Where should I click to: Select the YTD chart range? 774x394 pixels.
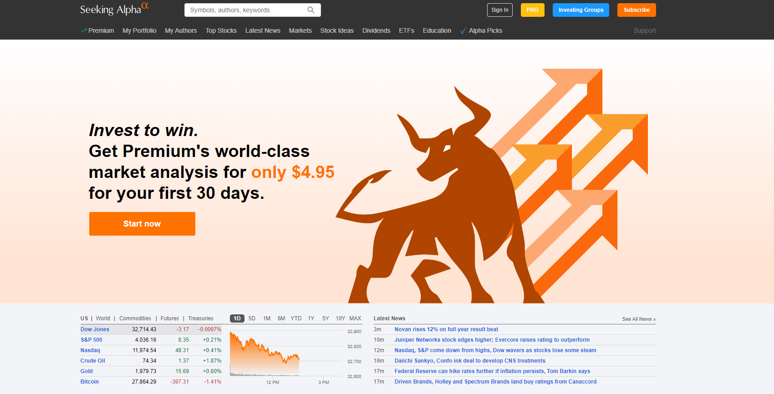[x=296, y=318]
